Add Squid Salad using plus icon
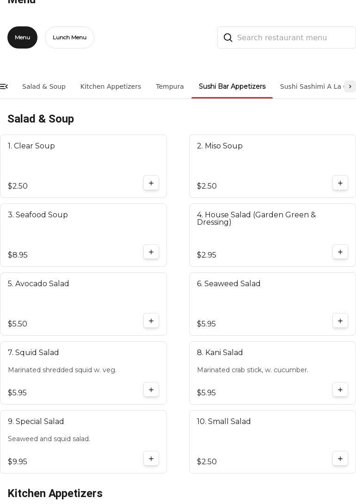 tap(151, 390)
